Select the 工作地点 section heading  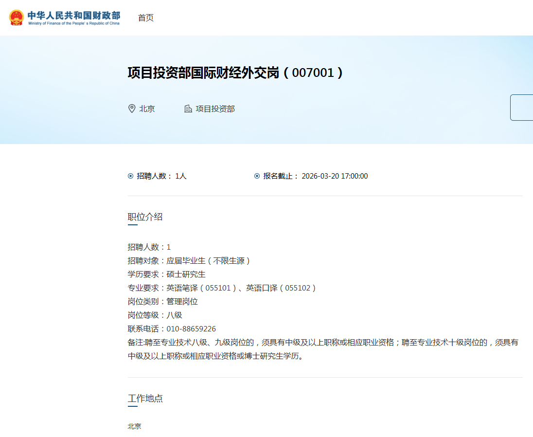[x=145, y=399]
